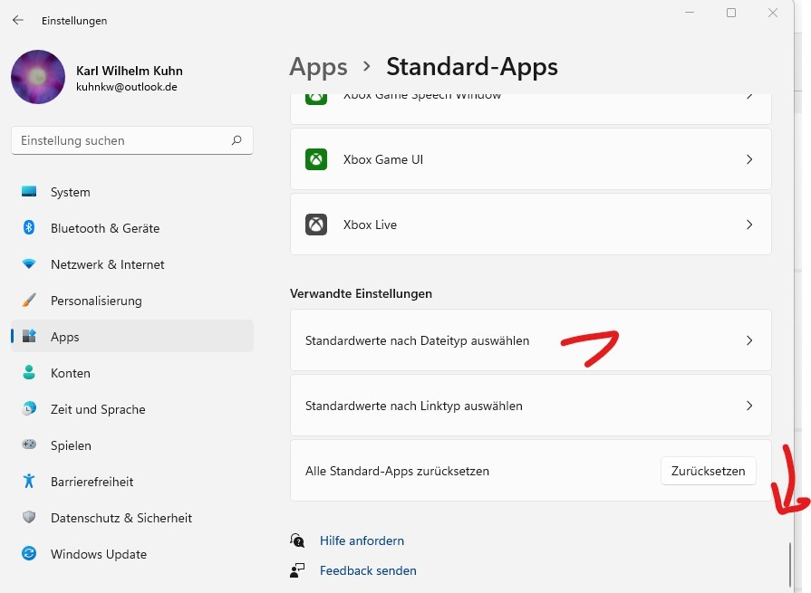Click the Datenschutz & Sicherheit shield icon

tap(29, 518)
